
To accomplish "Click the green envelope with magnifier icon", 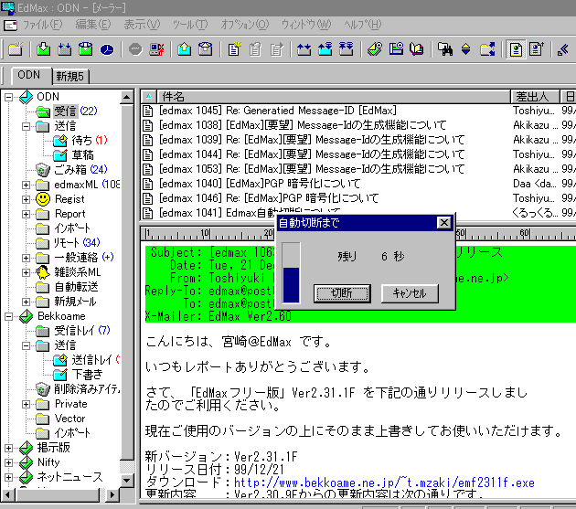I will (x=375, y=48).
